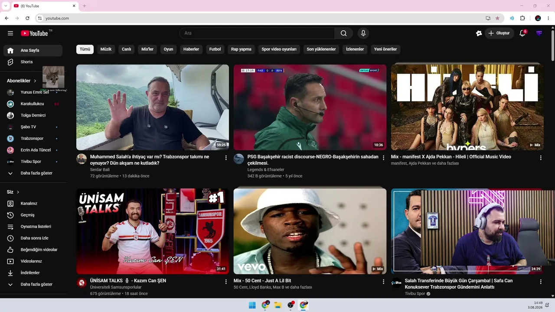The image size is (555, 312).
Task: Open the Windows Start menu
Action: pos(252,305)
